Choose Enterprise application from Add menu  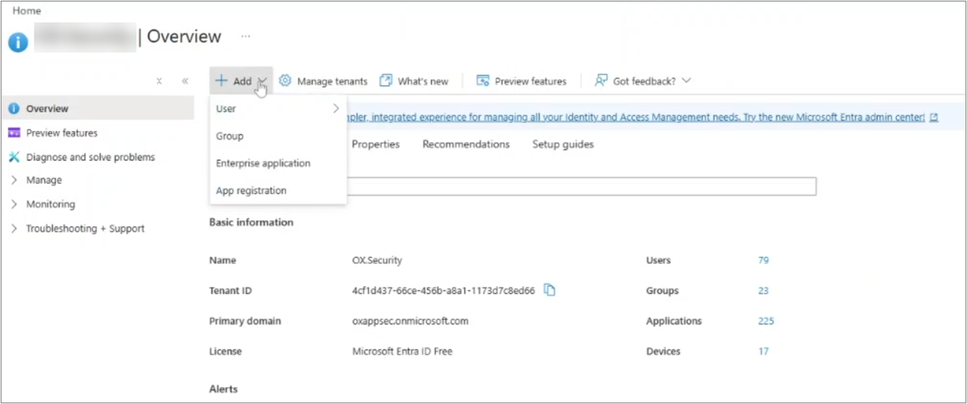click(263, 164)
